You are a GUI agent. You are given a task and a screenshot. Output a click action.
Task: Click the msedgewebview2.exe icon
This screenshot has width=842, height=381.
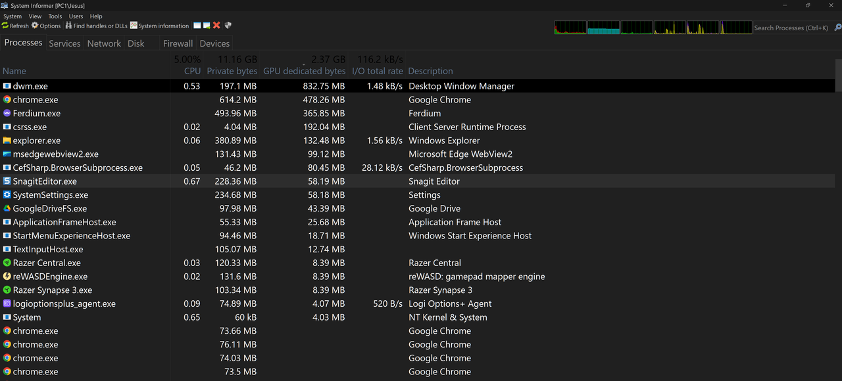7,154
